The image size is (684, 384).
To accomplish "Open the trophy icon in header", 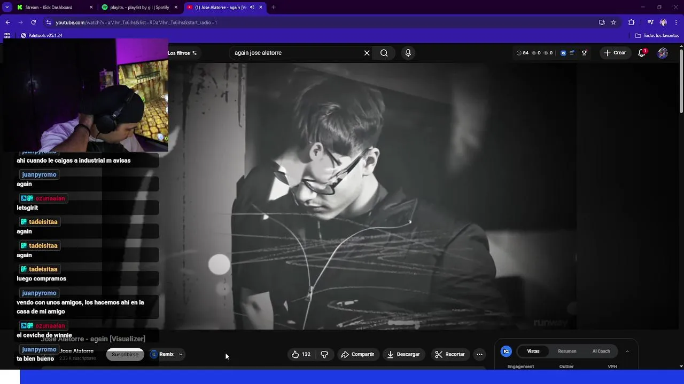I will coord(584,53).
